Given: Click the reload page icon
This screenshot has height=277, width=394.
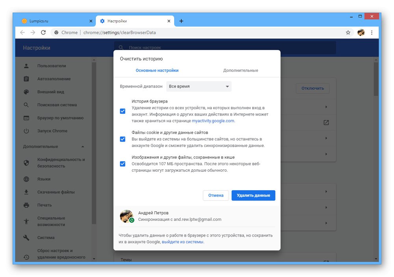Looking at the screenshot, I should pos(43,32).
